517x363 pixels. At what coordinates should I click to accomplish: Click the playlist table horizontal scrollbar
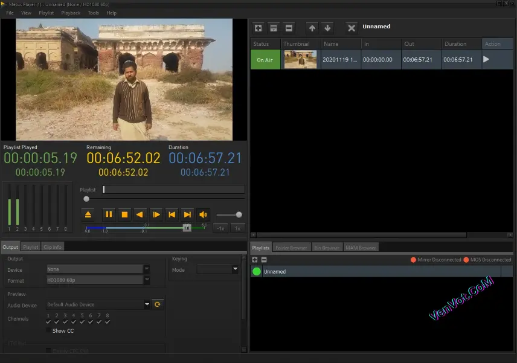tap(362, 235)
